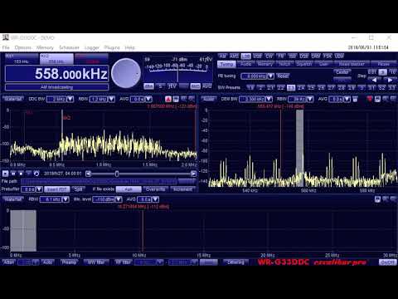Toggle the RMS meter mode

pos(196,86)
